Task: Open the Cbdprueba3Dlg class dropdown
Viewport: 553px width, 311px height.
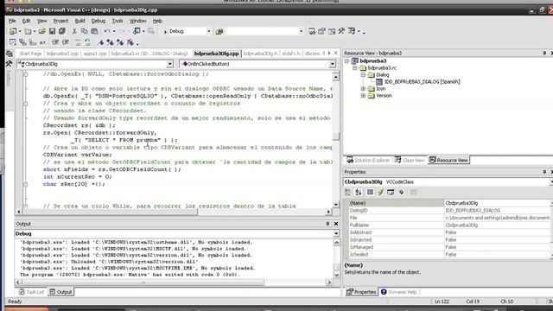Action: click(x=169, y=64)
